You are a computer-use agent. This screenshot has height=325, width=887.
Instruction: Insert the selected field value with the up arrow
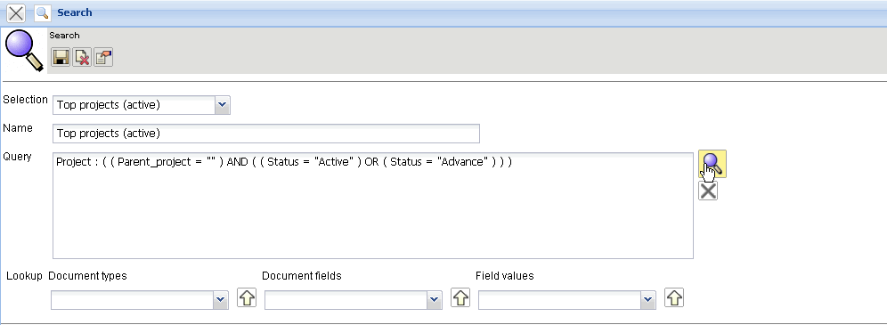[x=674, y=297]
